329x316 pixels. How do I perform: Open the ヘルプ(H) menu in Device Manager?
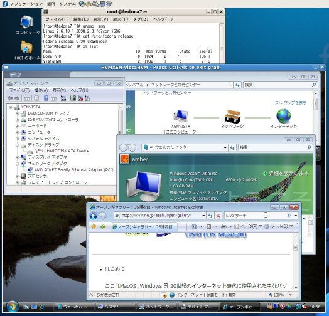tap(79, 90)
